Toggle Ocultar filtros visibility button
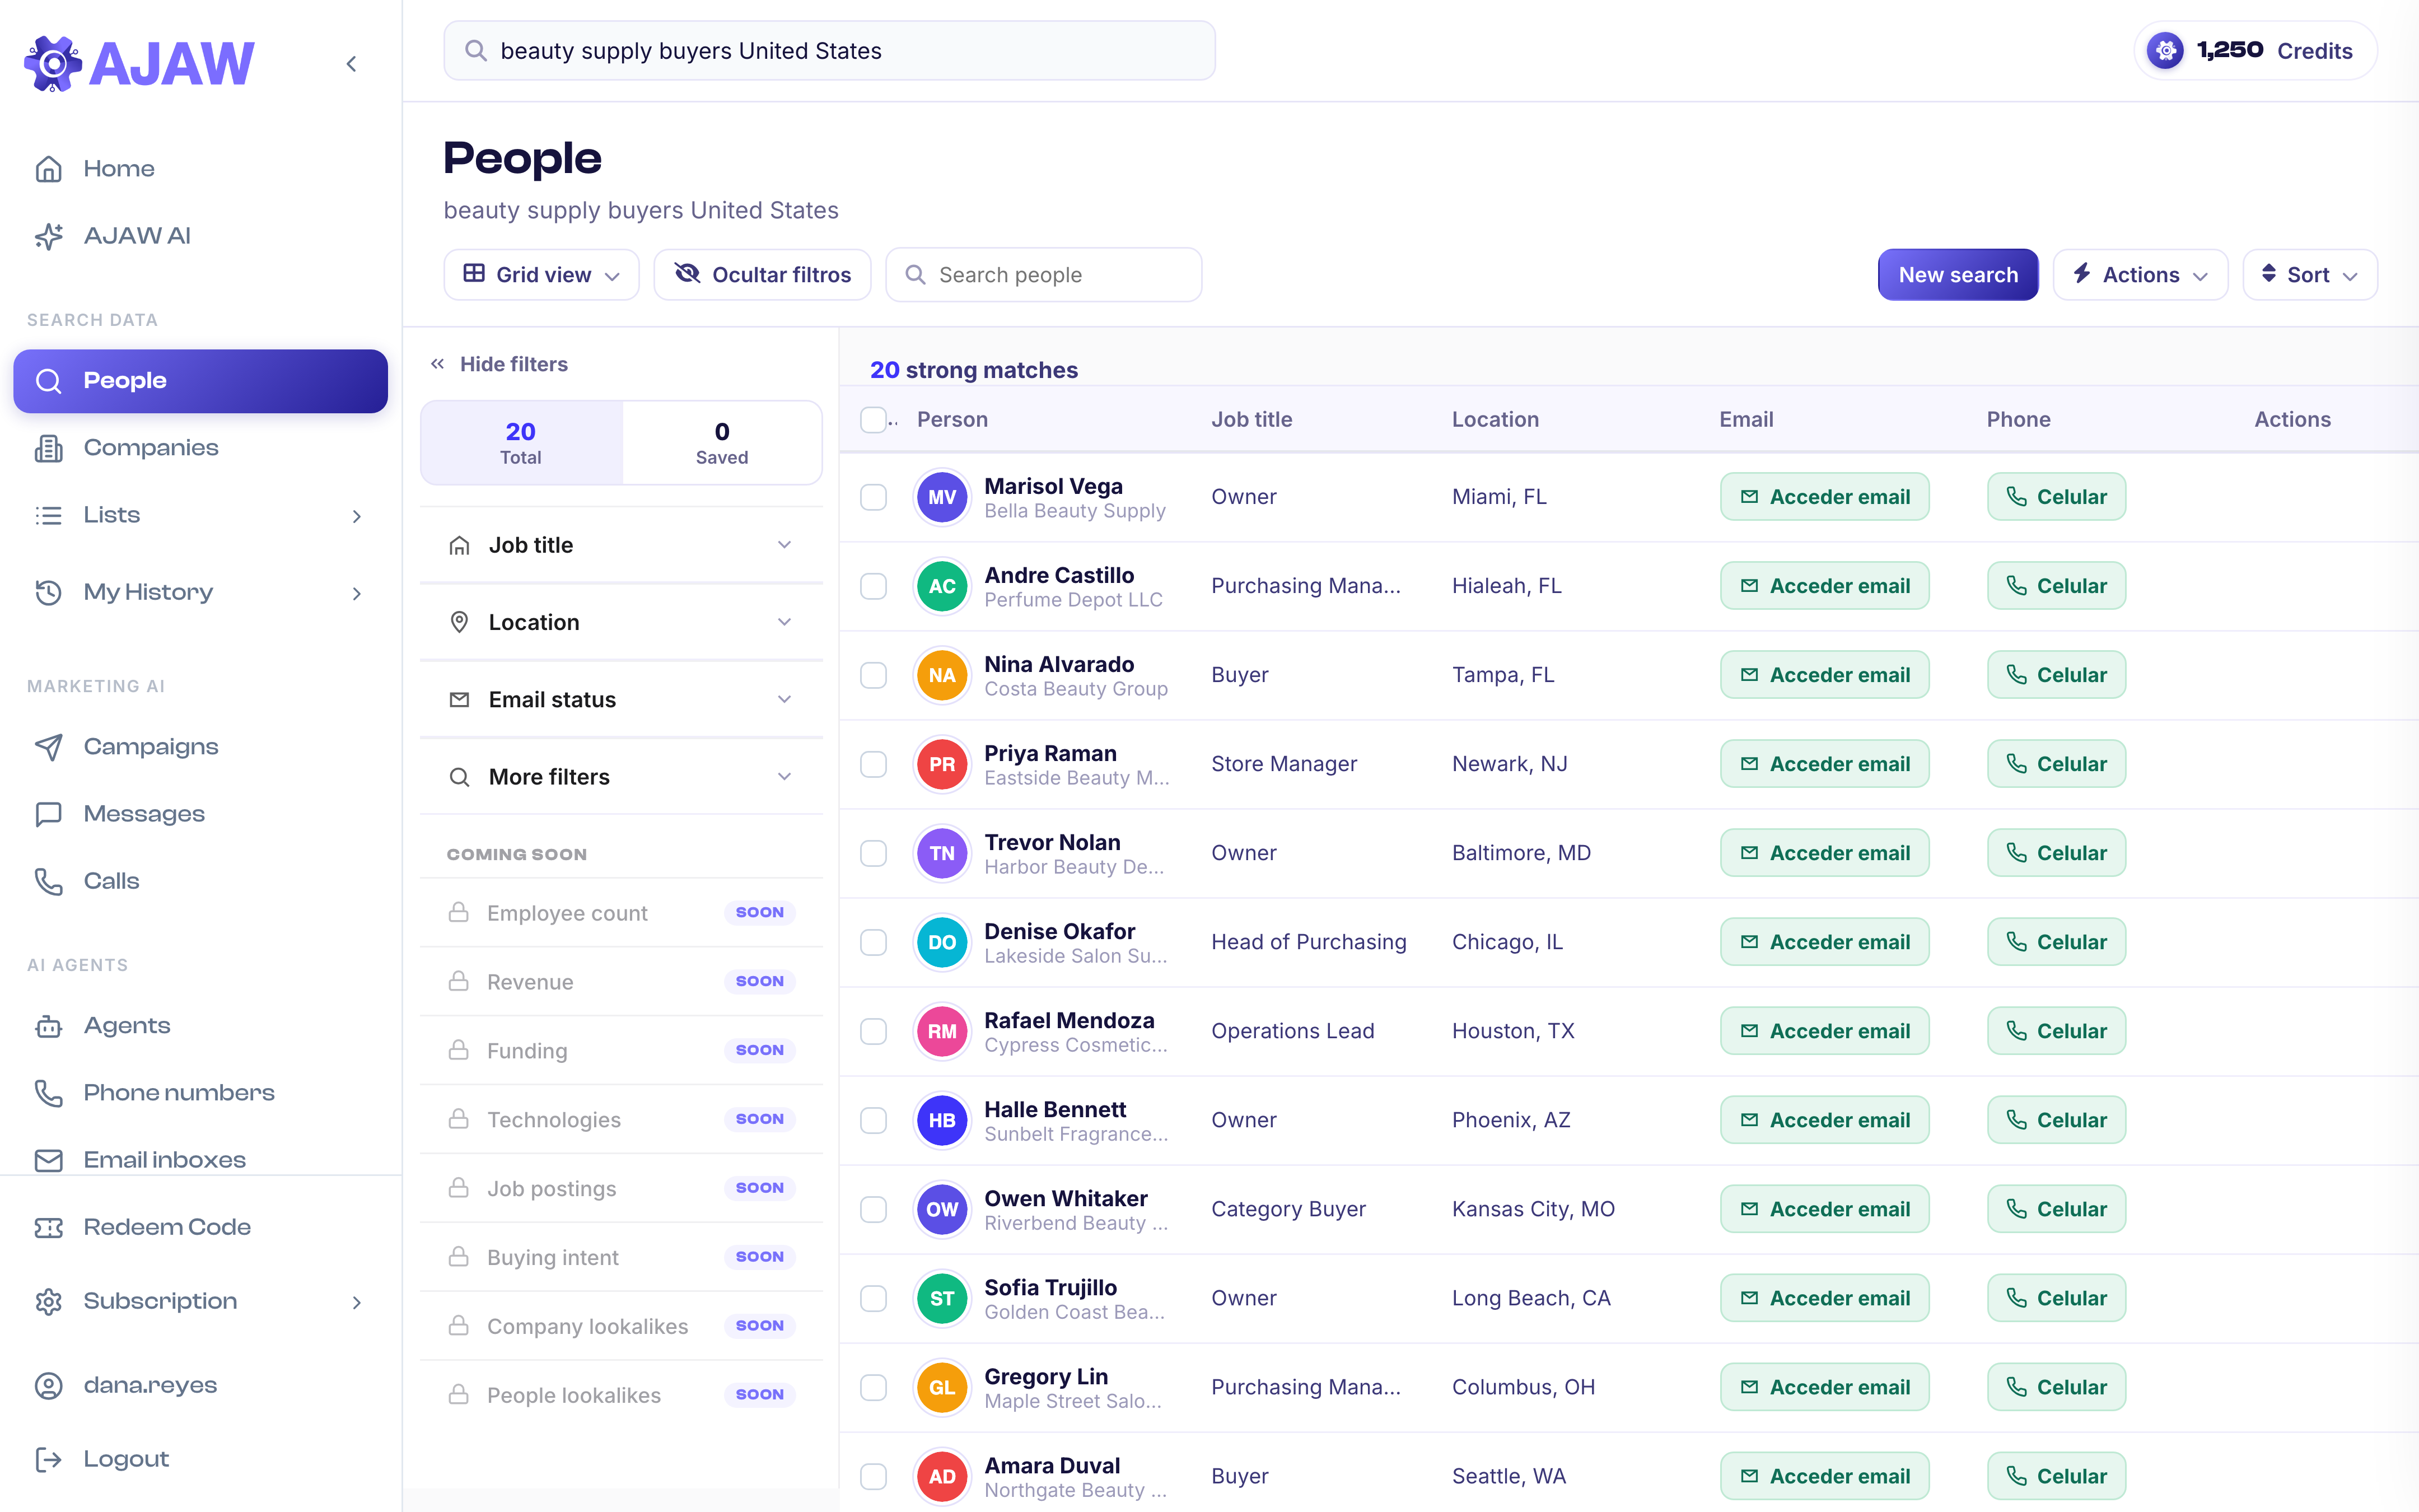Image resolution: width=2419 pixels, height=1512 pixels. coord(763,275)
